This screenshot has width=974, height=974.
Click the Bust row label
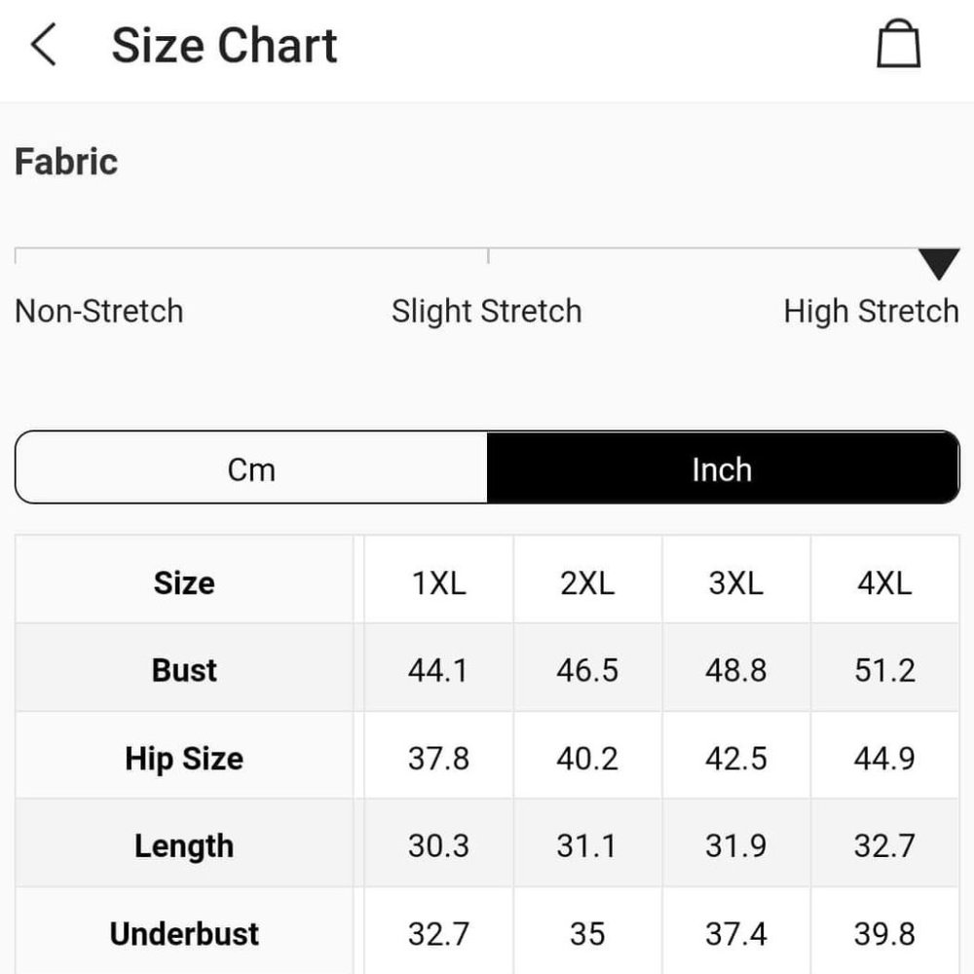184,670
